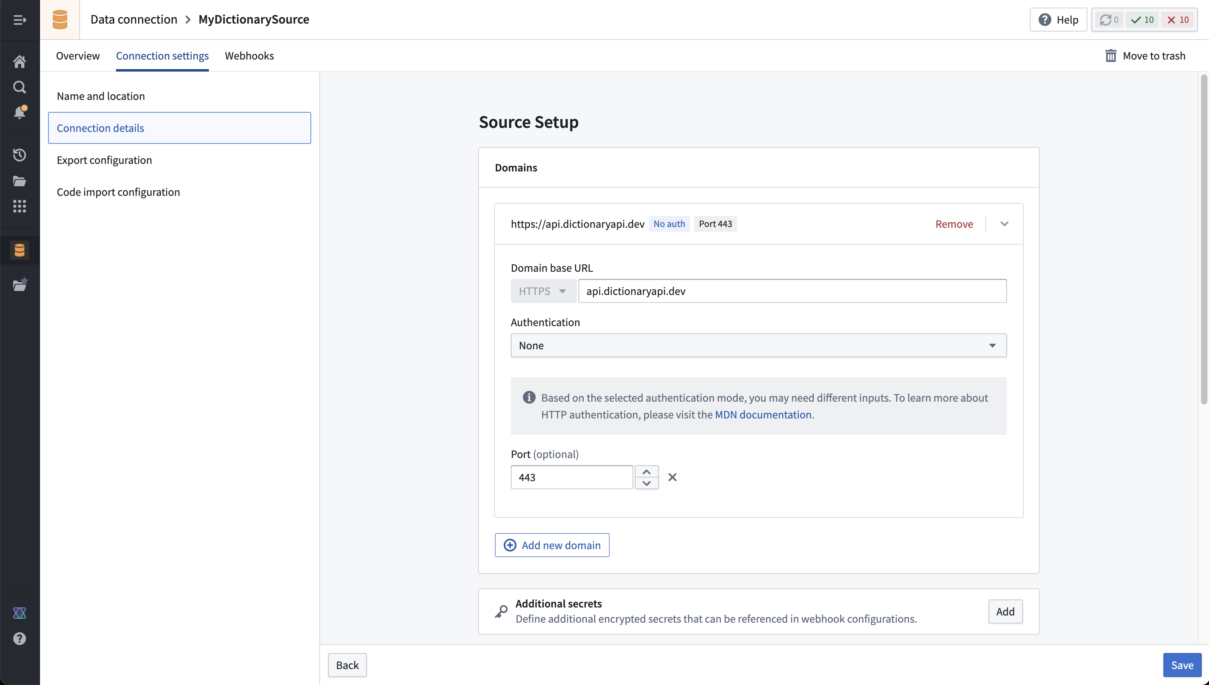The width and height of the screenshot is (1209, 685).
Task: Click the Save button
Action: pos(1182,665)
